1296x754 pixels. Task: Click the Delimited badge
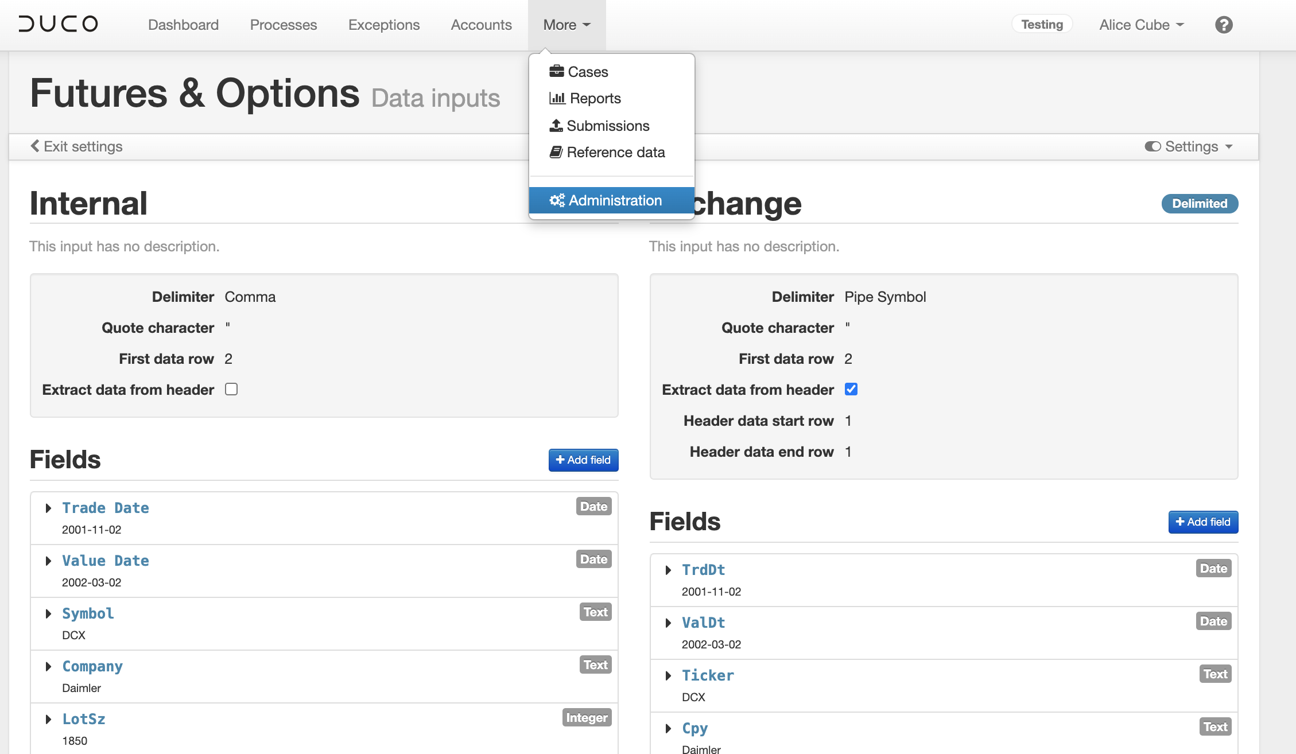[x=1200, y=203]
